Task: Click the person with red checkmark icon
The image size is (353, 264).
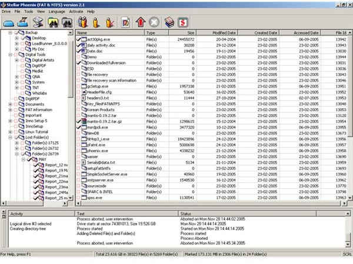Action: tap(110, 22)
